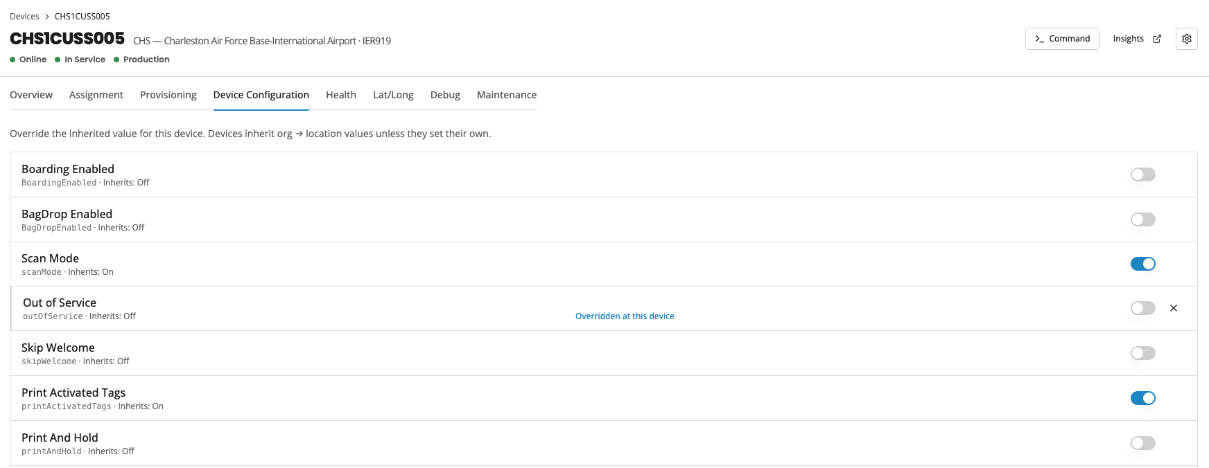Click the CHS1CUSS005 breadcrumb item
1209x468 pixels.
[x=82, y=17]
